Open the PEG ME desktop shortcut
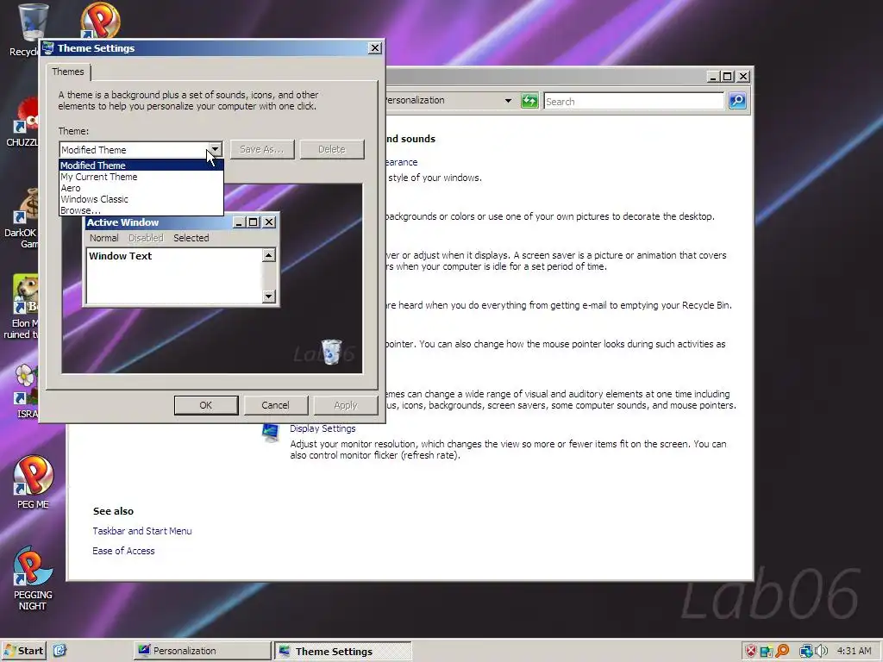Screen dimensions: 883x662 pyautogui.click(x=34, y=482)
